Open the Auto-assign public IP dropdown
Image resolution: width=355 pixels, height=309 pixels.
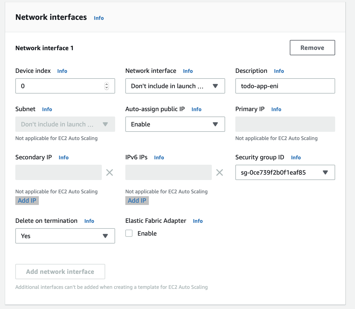[175, 124]
